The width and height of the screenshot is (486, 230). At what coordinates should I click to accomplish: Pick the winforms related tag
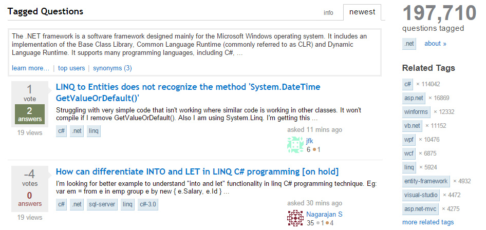pyautogui.click(x=416, y=112)
